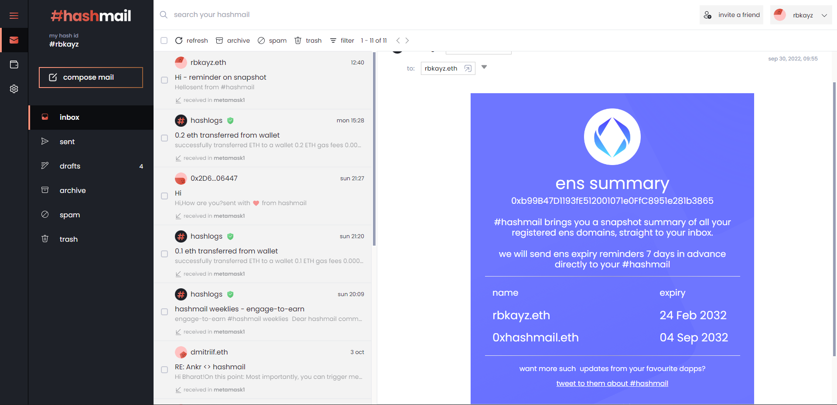Click the compose mail button
837x405 pixels.
coord(91,78)
